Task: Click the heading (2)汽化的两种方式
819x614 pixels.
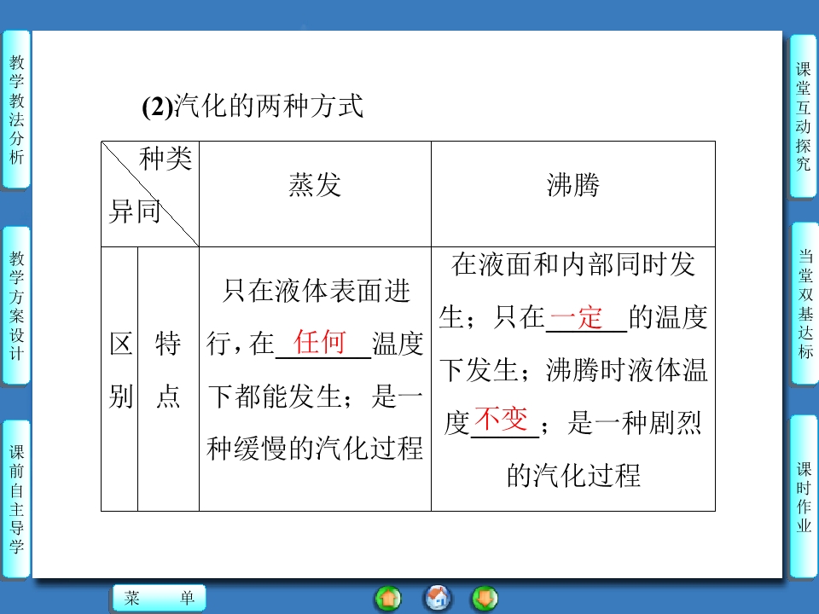Action: (253, 107)
